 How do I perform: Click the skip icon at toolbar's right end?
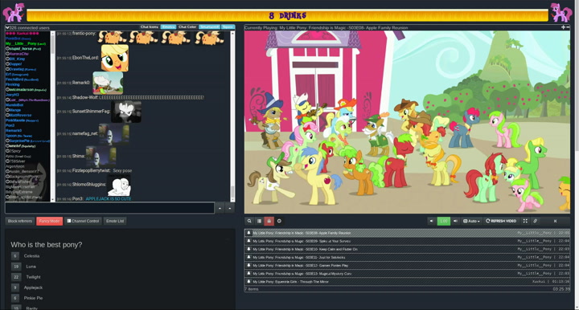click(555, 221)
